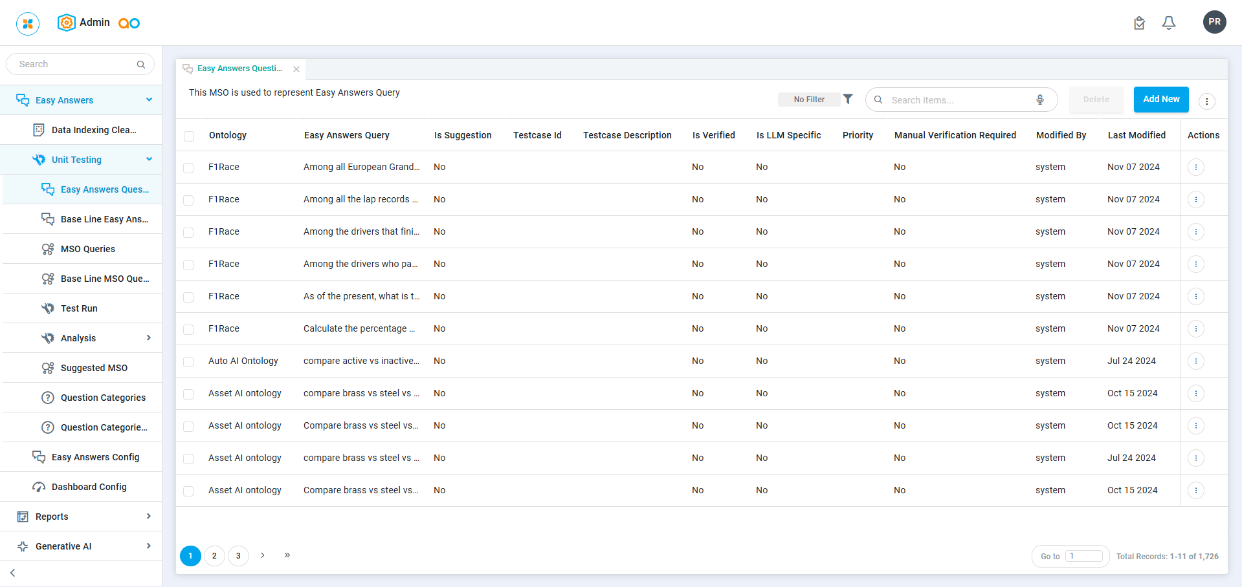Check the Auto AI Ontology row checkbox
The image size is (1242, 587).
click(188, 362)
